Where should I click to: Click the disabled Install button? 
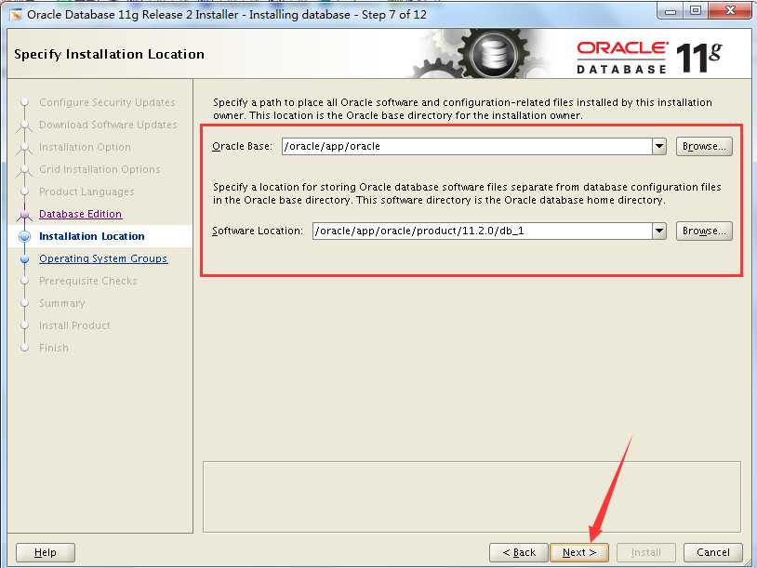[x=646, y=552]
